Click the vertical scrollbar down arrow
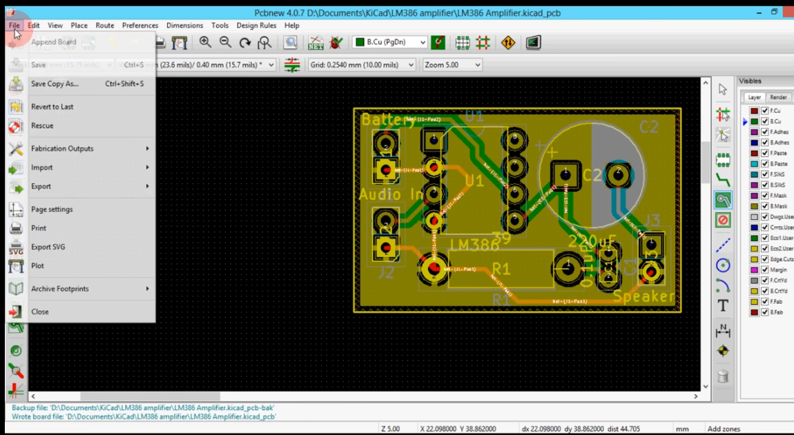Image resolution: width=794 pixels, height=435 pixels. click(x=706, y=387)
